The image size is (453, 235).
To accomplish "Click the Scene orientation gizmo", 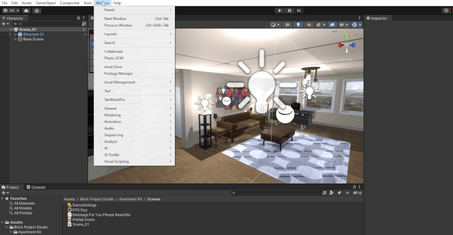I will [347, 45].
